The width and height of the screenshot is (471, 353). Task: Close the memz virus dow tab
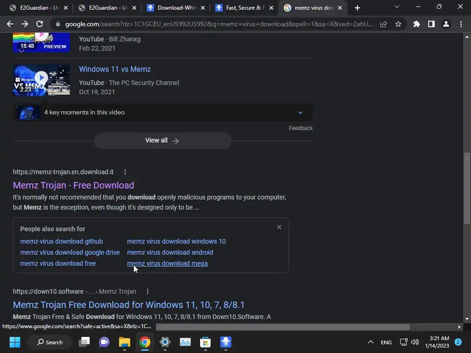340,8
